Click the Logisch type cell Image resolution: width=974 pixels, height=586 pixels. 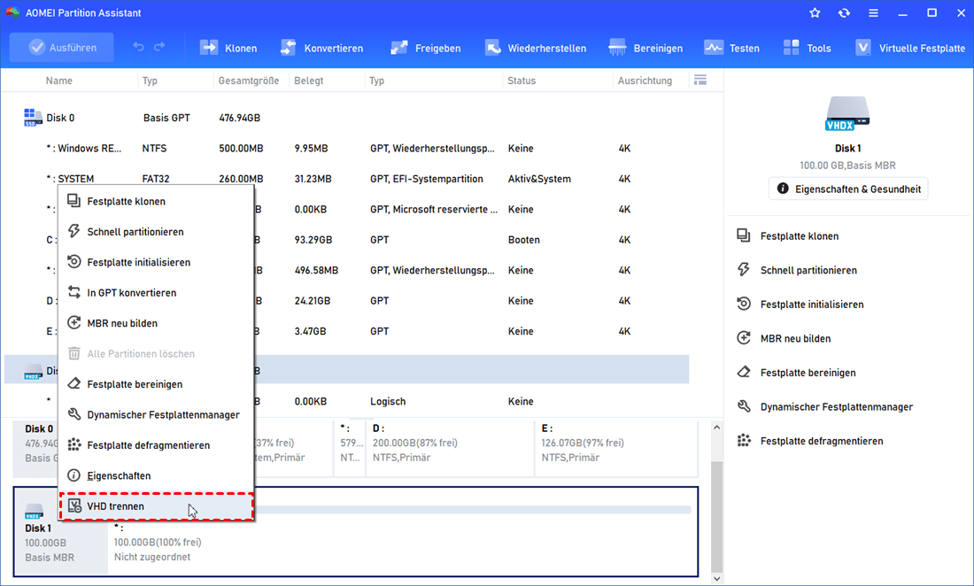tap(388, 402)
